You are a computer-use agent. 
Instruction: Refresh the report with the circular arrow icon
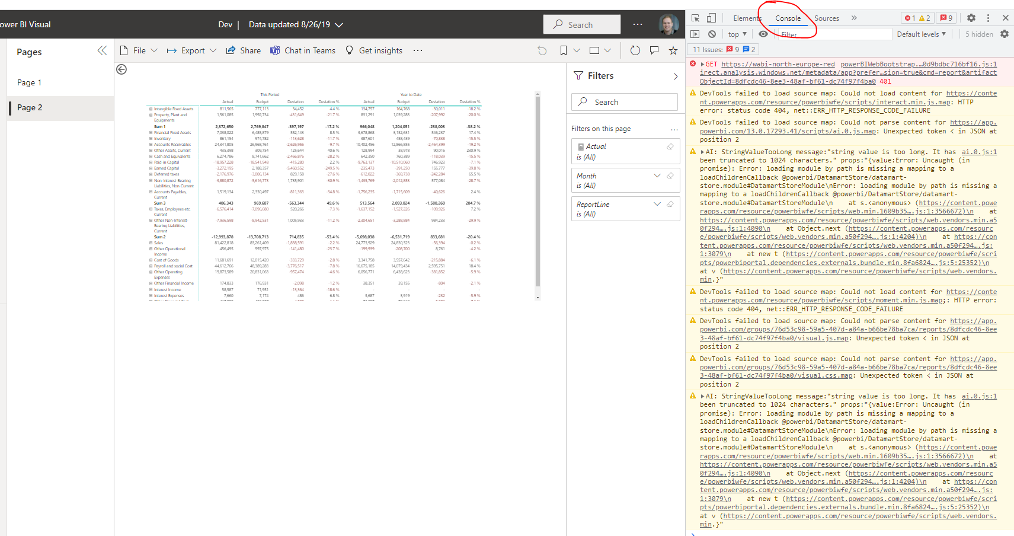[635, 50]
